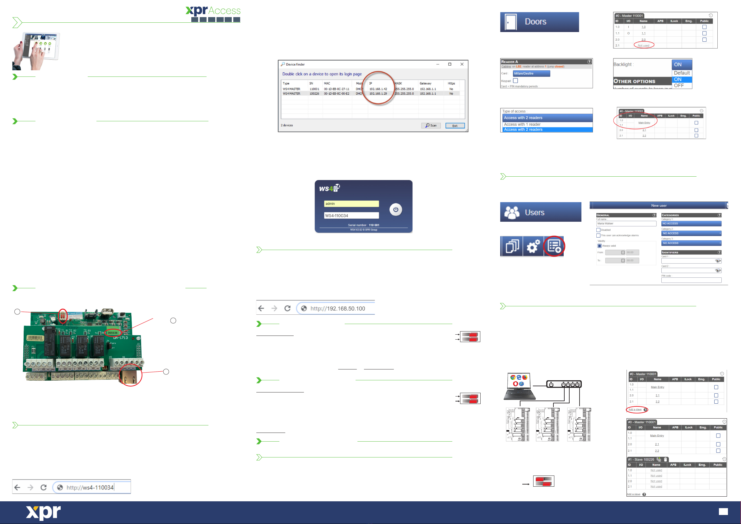Toggle the Keypad checkbox in Reader A
Viewport: 741px width, 524px height.
pyautogui.click(x=515, y=81)
